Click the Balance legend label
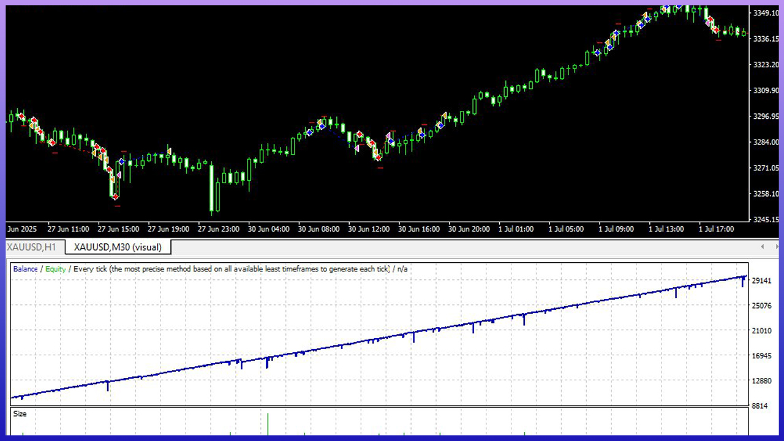Viewport: 784px width, 441px height. [24, 268]
